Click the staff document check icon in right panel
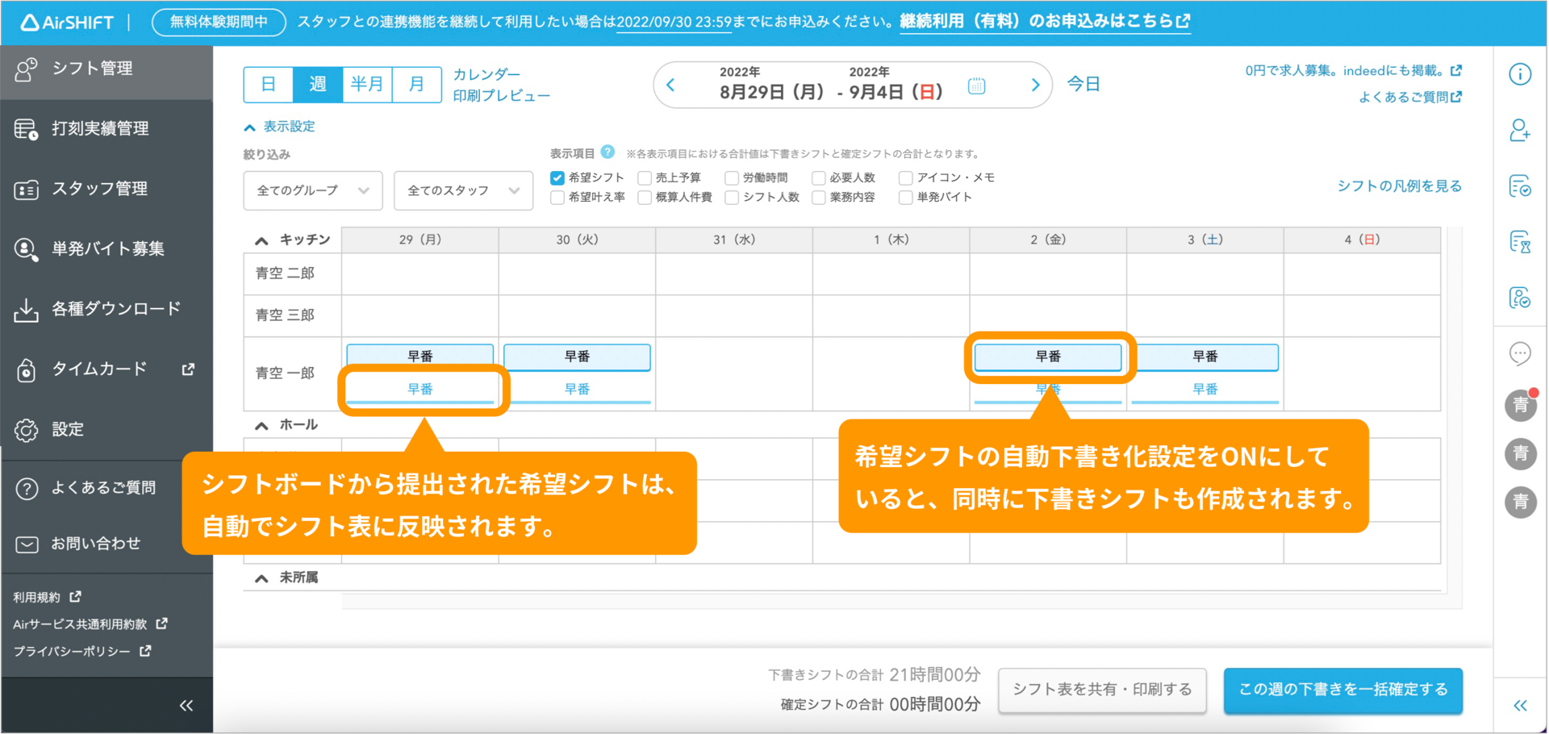Viewport: 1549px width, 734px height. [x=1520, y=298]
